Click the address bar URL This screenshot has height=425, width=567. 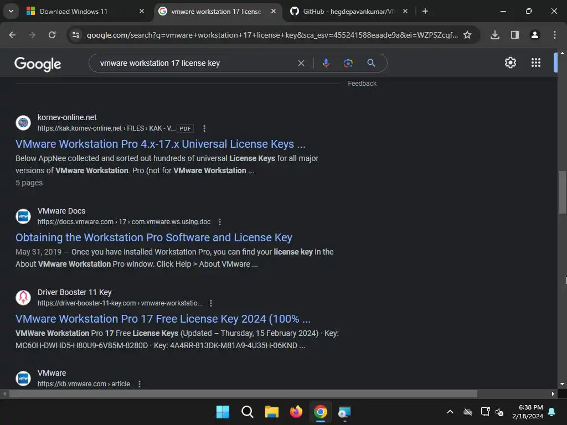pos(272,35)
